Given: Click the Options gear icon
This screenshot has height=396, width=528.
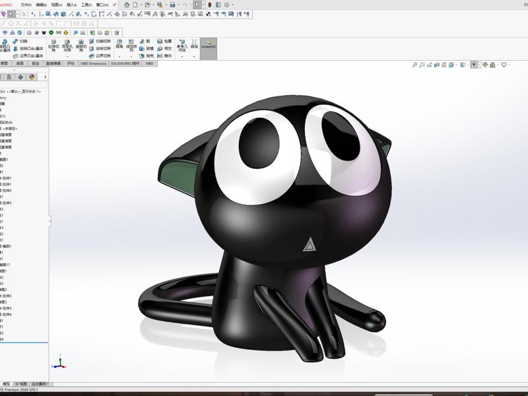Looking at the screenshot, I should coord(227,5).
